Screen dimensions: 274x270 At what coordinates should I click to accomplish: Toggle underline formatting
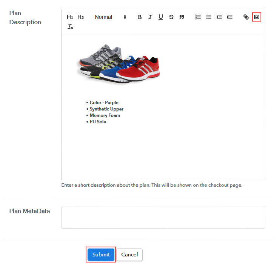161,17
